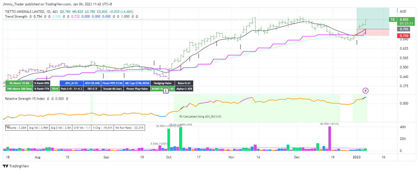This screenshot has height=171, width=419.
Task: Click the green long-position target zone
Action: coord(373,18)
